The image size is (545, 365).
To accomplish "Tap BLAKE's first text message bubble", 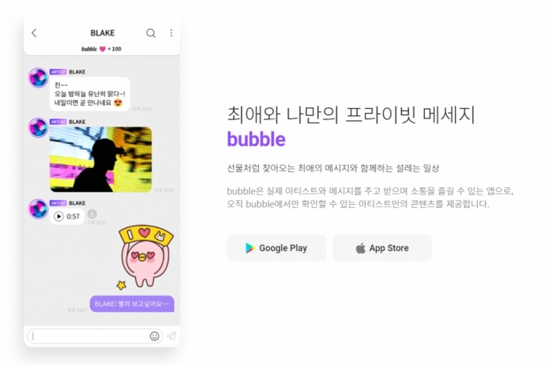I will pos(90,94).
